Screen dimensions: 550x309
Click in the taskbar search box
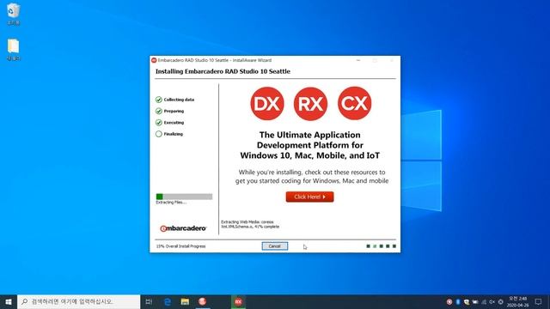[78, 301]
